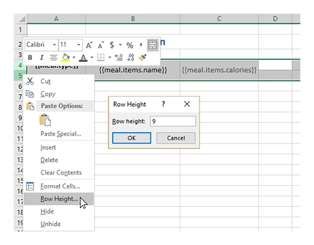This screenshot has width=314, height=245.
Task: Apply Accounting Number Format dollar icon
Action: (x=112, y=45)
